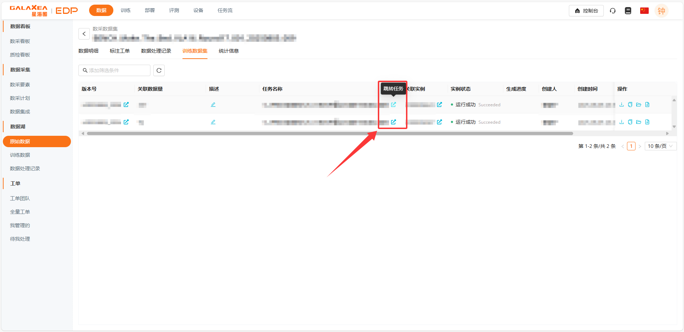Screen dimensions: 684x332
Task: Click the refresh icon beside the filter box
Action: coord(159,70)
